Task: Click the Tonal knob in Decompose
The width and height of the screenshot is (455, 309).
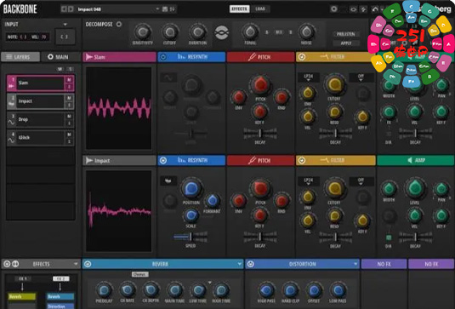Action: 250,32
